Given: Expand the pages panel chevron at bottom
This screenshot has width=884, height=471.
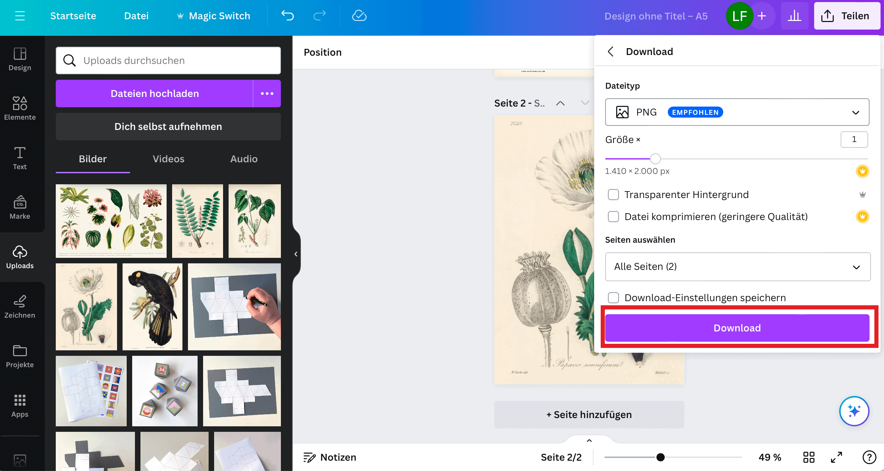Looking at the screenshot, I should (589, 441).
